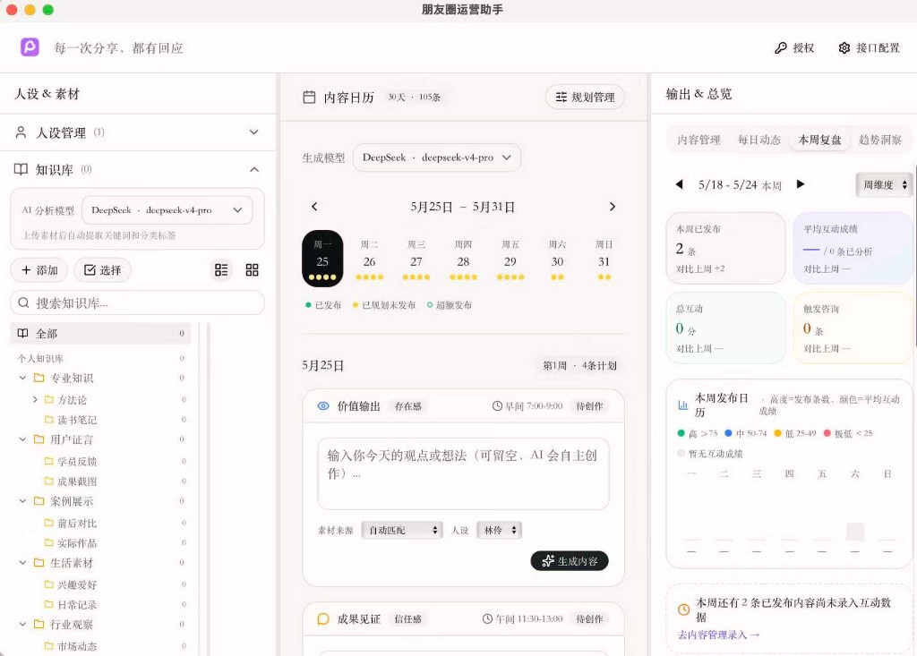Click the 周六 bar in publish chart
The width and height of the screenshot is (917, 656).
pos(855,532)
